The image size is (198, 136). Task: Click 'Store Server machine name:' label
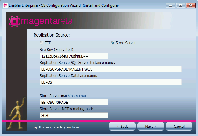click(x=63, y=96)
